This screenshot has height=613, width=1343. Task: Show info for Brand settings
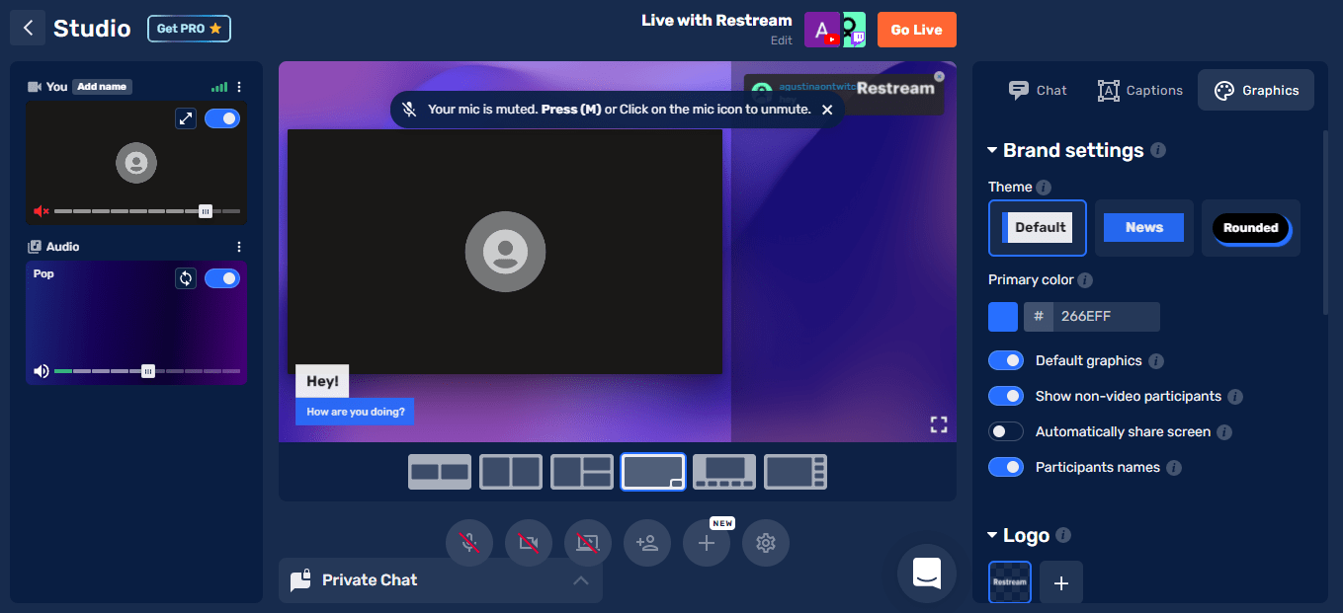1158,150
